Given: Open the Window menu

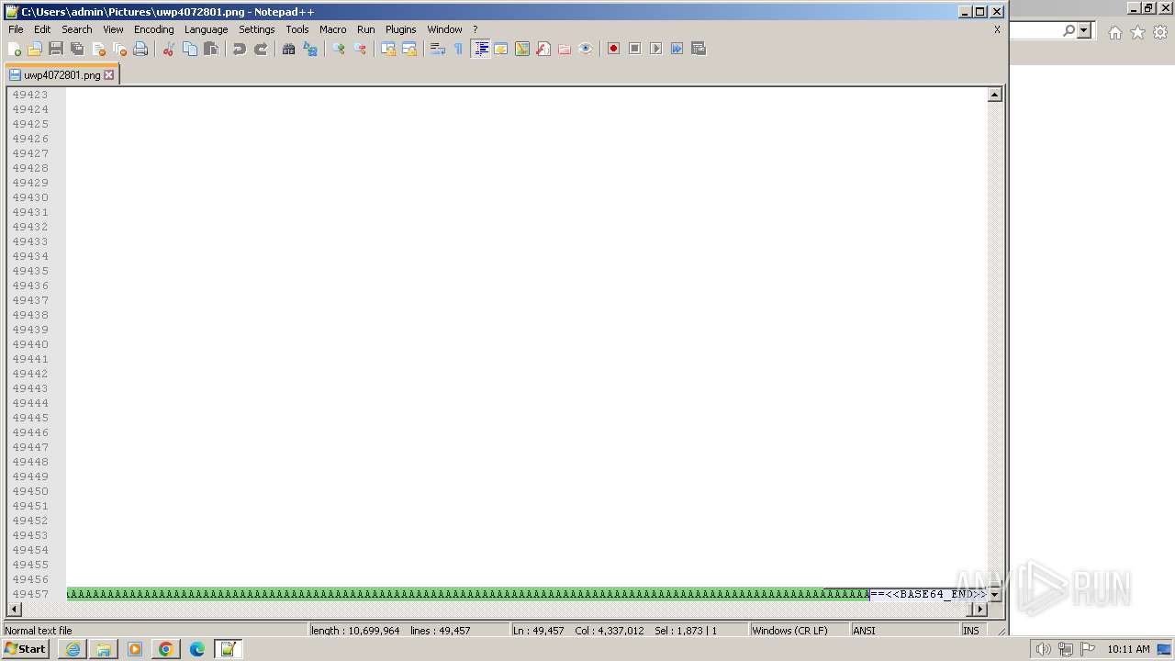Looking at the screenshot, I should (x=444, y=29).
